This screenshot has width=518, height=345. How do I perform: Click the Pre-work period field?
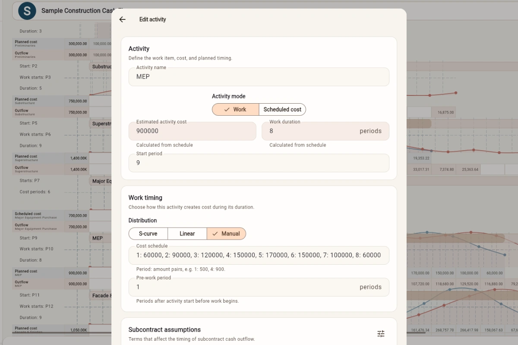click(259, 287)
